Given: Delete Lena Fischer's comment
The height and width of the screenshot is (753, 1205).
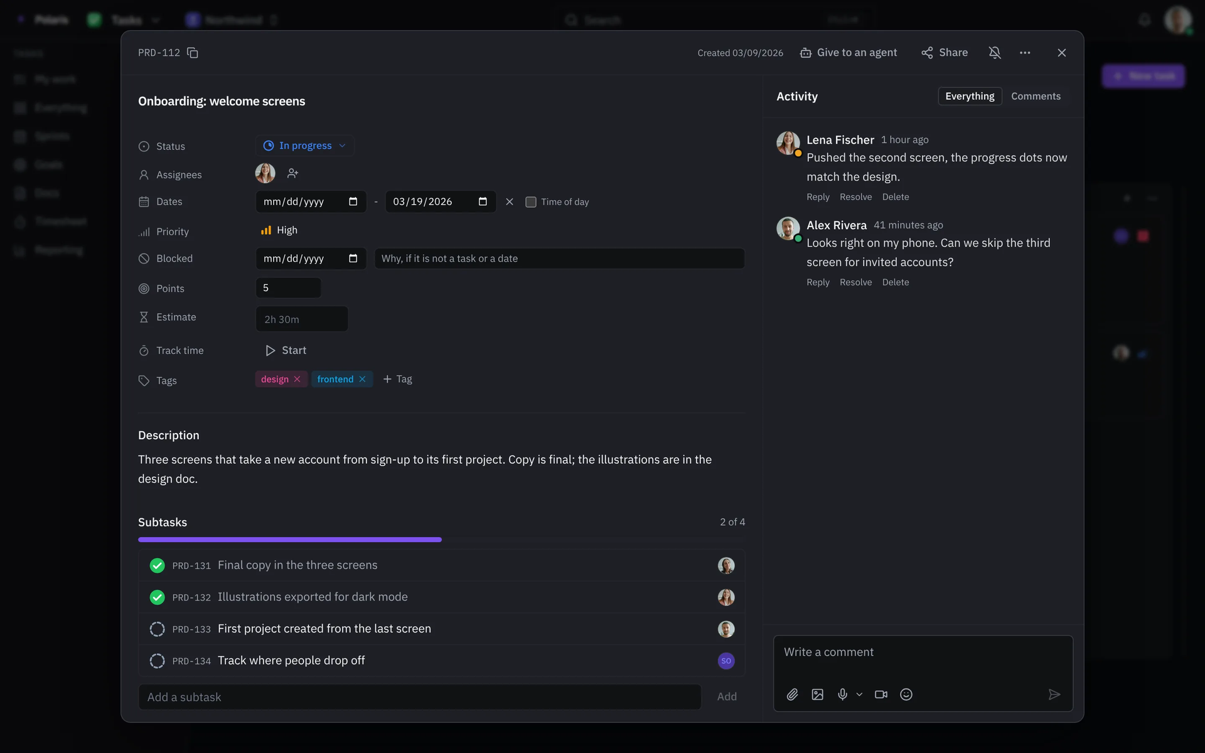Looking at the screenshot, I should click(x=895, y=197).
